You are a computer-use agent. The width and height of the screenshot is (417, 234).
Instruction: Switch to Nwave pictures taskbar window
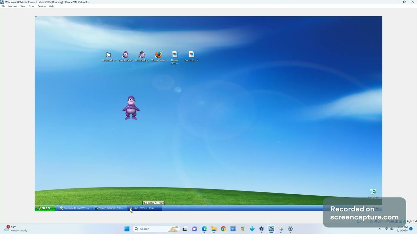tap(109, 208)
